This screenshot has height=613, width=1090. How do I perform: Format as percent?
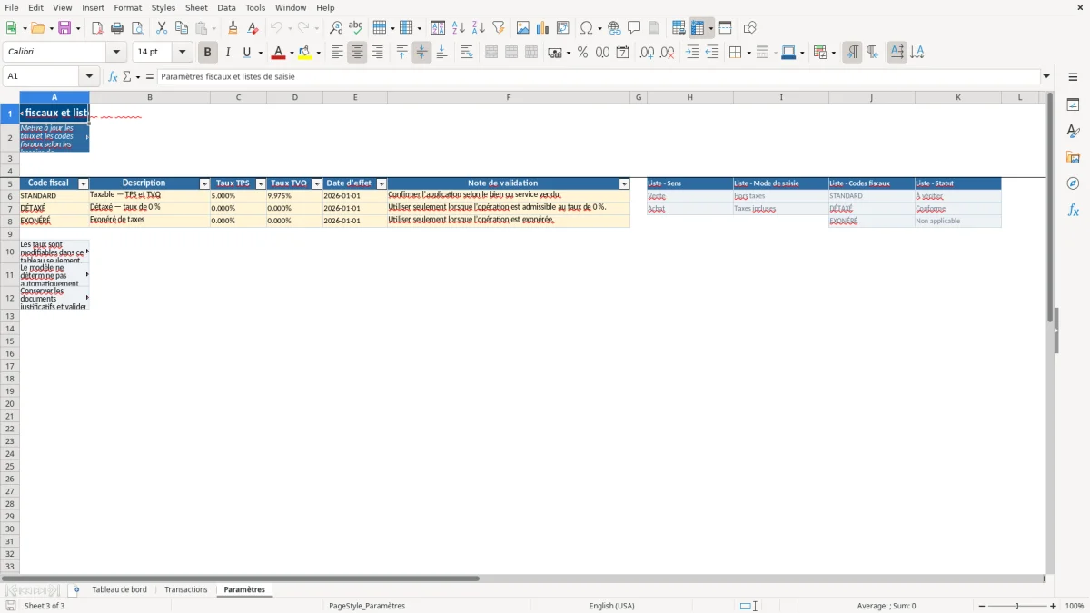(582, 53)
